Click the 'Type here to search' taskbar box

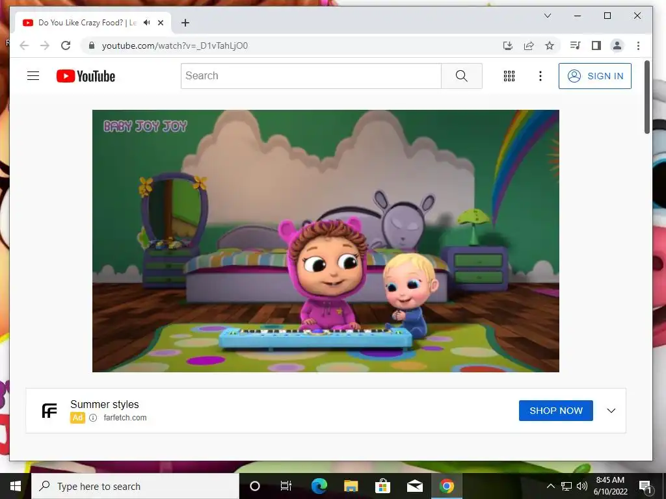[x=135, y=486]
